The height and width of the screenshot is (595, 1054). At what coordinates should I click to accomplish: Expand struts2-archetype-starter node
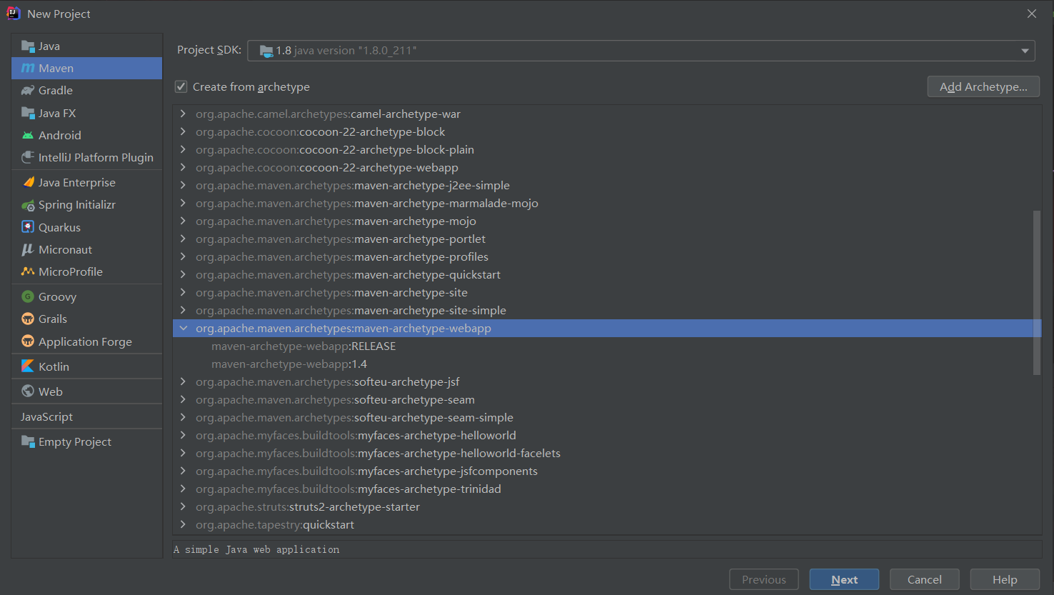tap(184, 507)
